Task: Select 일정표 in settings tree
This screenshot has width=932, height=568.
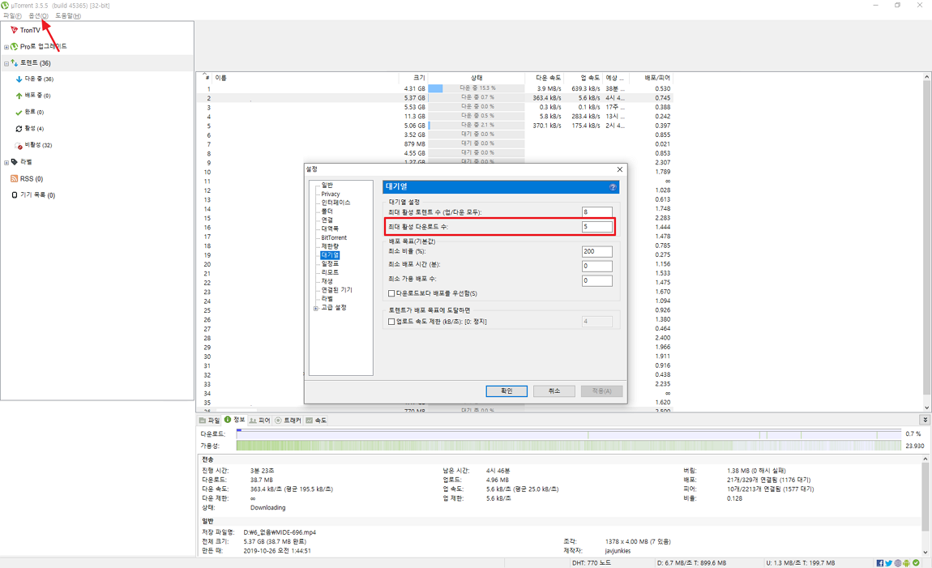Action: [x=330, y=264]
